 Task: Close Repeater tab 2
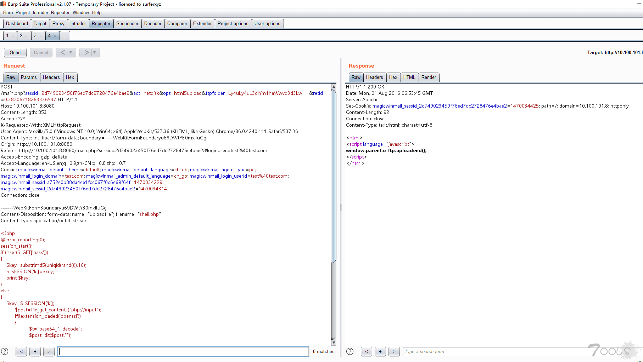26,36
